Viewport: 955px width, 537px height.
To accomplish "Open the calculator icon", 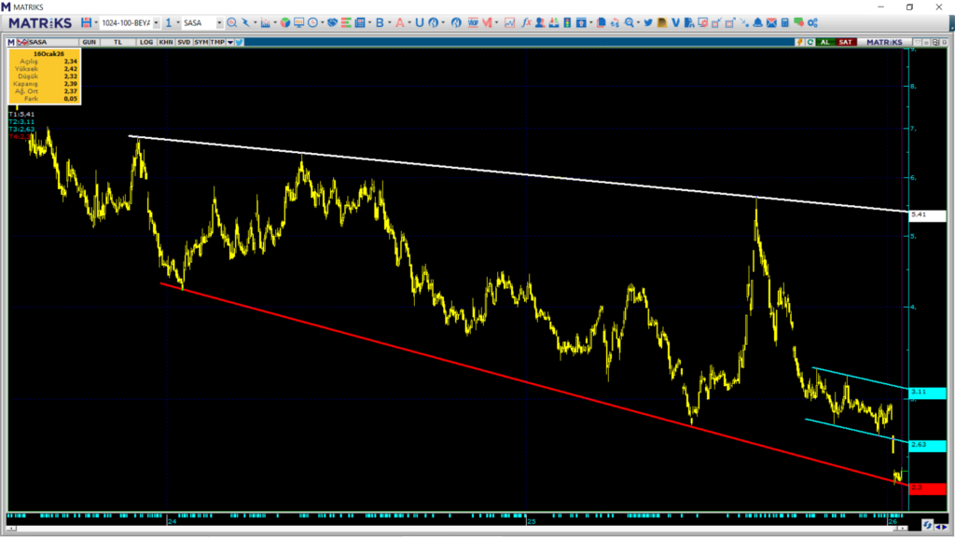I will (785, 22).
